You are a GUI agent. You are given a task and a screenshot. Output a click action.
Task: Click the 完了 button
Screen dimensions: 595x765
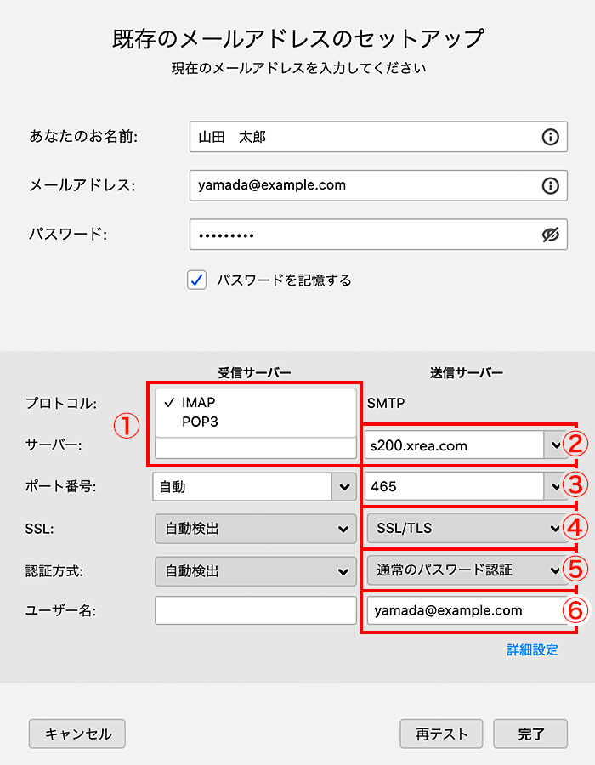pos(531,734)
